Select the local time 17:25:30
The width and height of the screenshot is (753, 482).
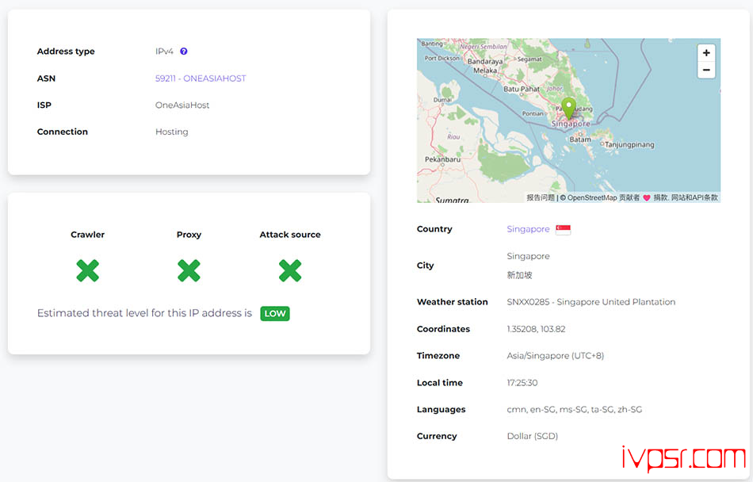coord(522,383)
